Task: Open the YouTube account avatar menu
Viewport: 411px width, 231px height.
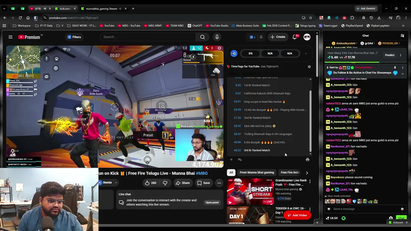Action: pos(307,37)
